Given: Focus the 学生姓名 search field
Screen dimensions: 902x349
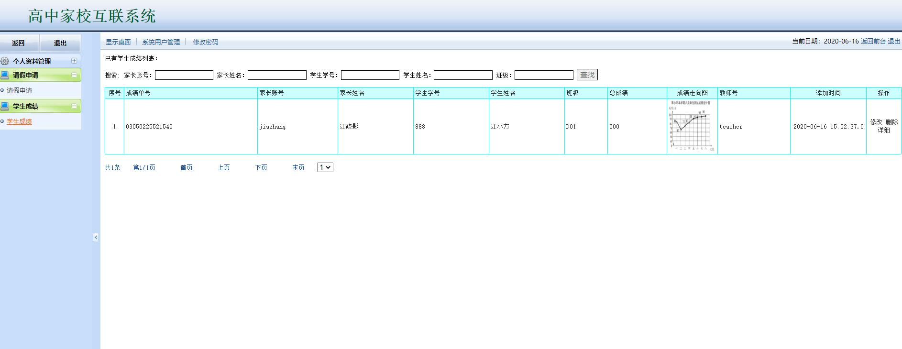Looking at the screenshot, I should (x=463, y=75).
